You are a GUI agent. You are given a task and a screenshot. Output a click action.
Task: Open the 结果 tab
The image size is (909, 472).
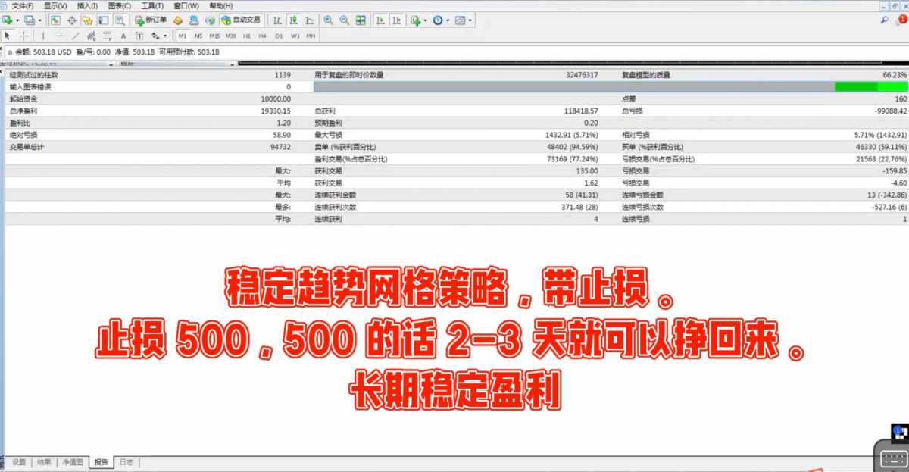pos(44,462)
